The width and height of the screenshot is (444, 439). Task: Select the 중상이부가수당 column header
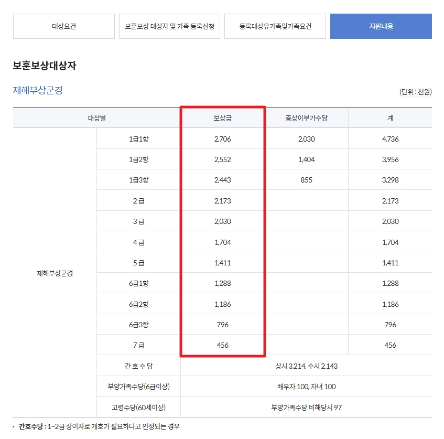306,117
